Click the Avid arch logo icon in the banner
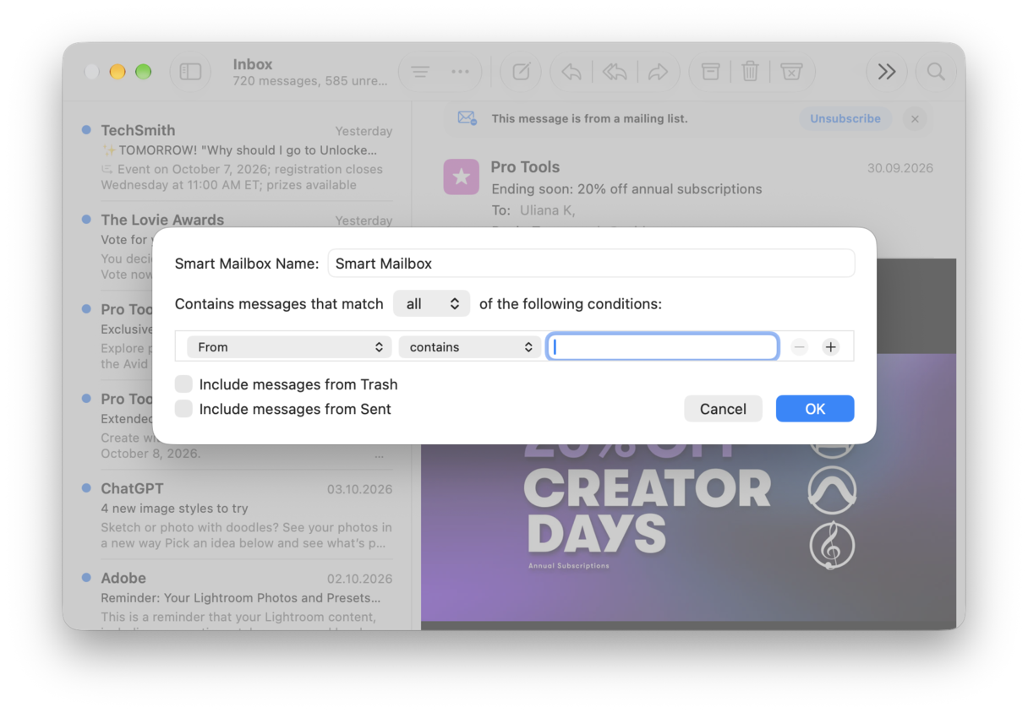Image resolution: width=1028 pixels, height=713 pixels. [832, 490]
